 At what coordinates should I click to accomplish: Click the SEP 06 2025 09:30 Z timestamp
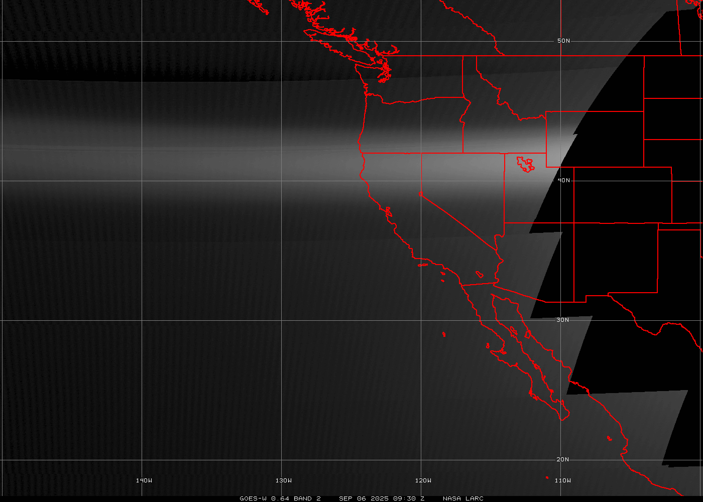point(382,498)
